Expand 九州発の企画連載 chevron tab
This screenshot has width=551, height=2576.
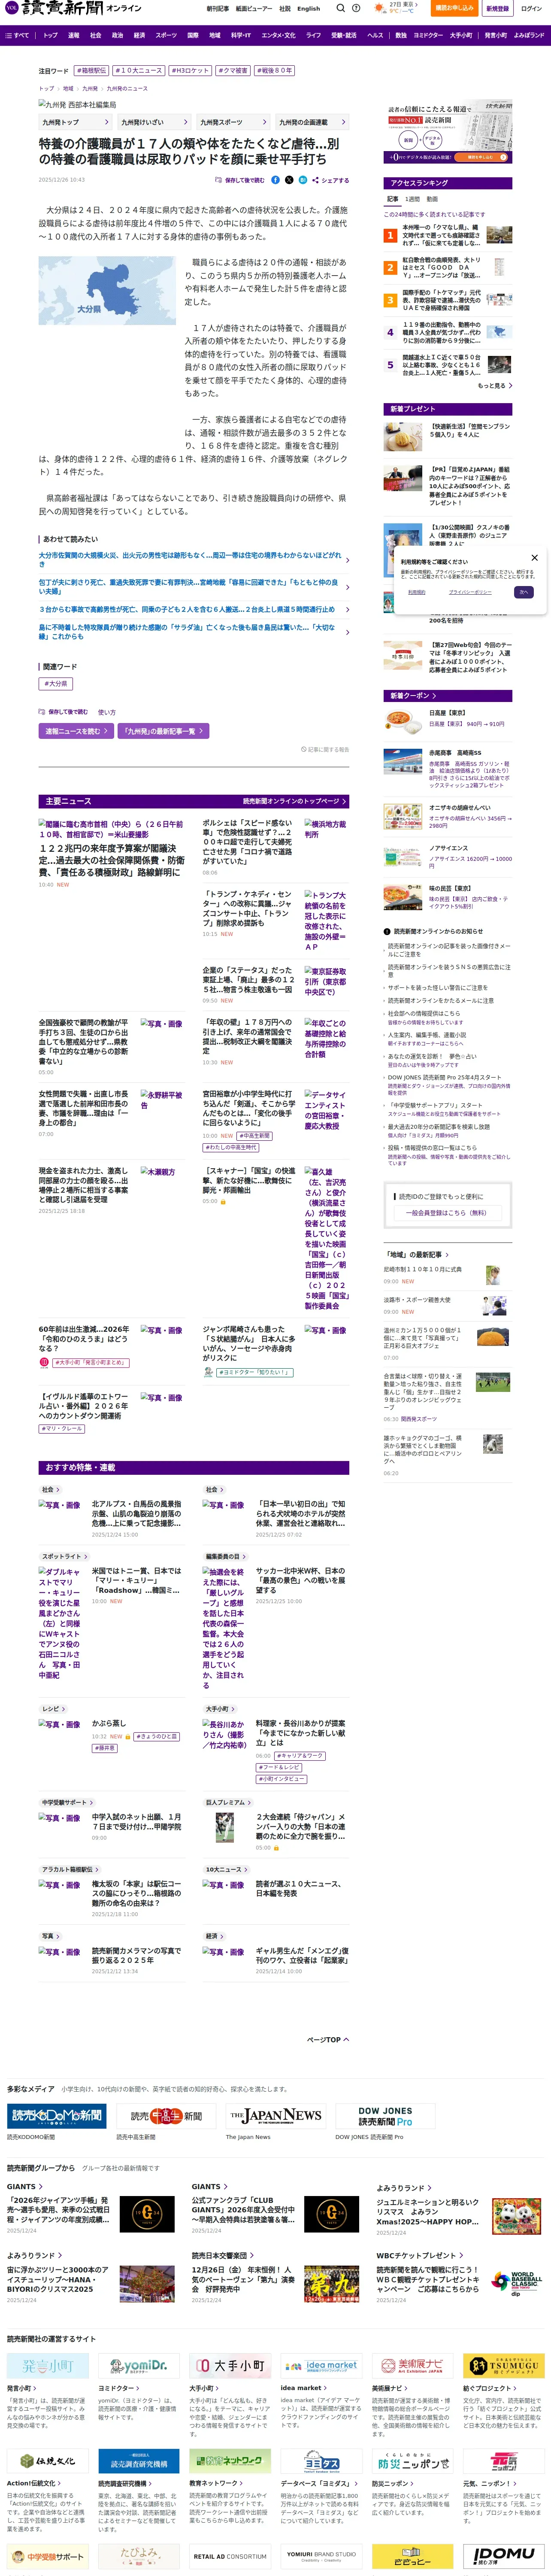(313, 122)
